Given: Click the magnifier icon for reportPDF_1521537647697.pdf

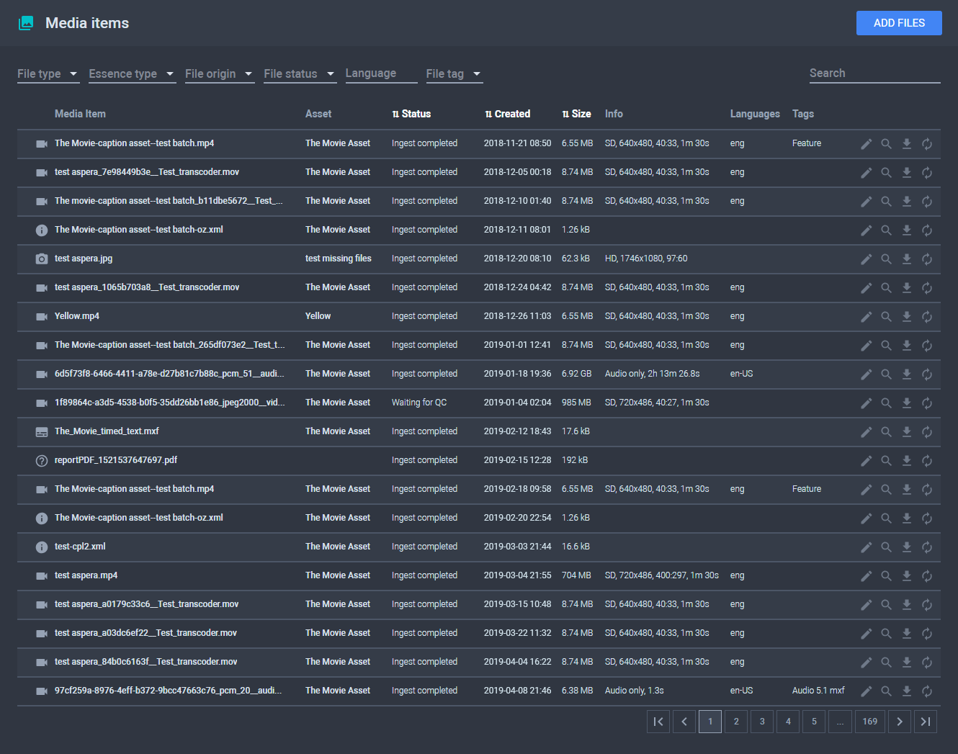Looking at the screenshot, I should tap(887, 461).
